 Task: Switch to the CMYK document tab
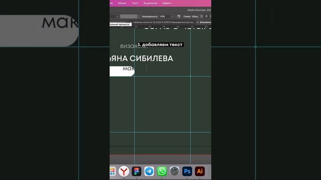coord(164,22)
